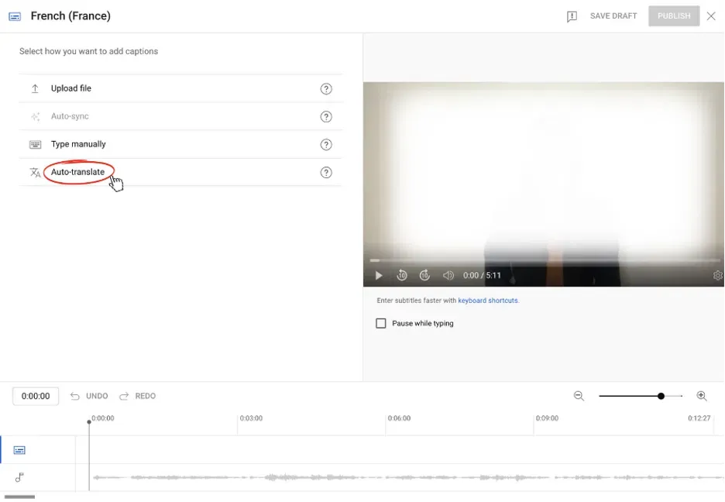Click the subtitles icon beside French (France)
The image size is (725, 502).
pyautogui.click(x=15, y=16)
